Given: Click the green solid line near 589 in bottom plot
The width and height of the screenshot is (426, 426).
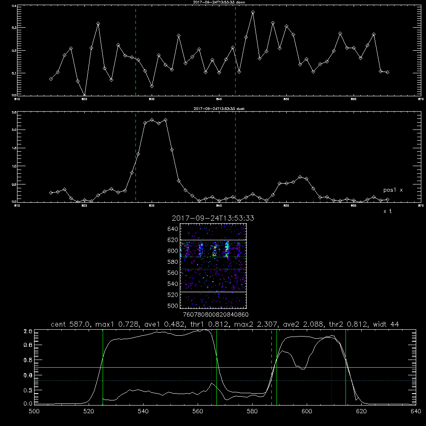Looking at the screenshot, I should click(x=276, y=367).
